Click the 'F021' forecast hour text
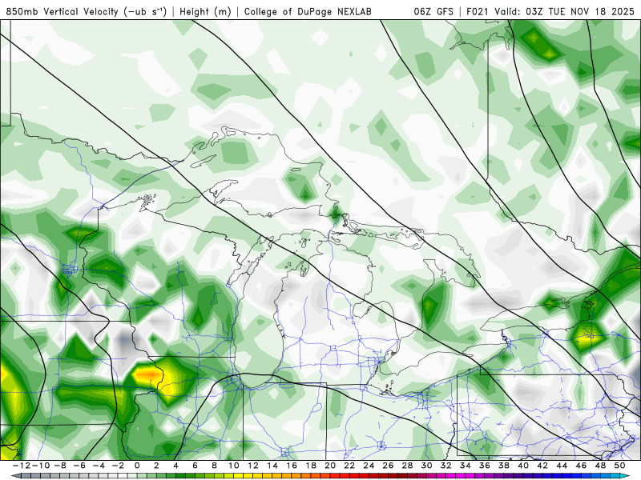 pos(478,11)
